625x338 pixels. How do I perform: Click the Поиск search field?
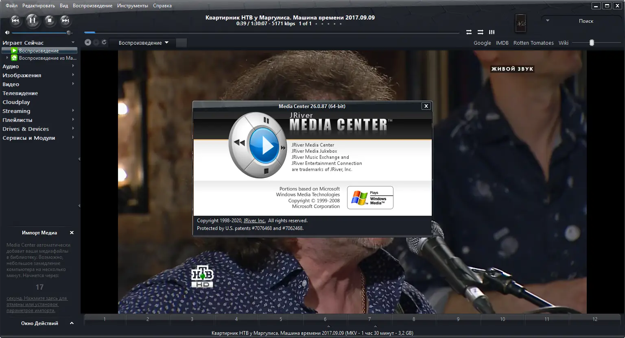(586, 21)
